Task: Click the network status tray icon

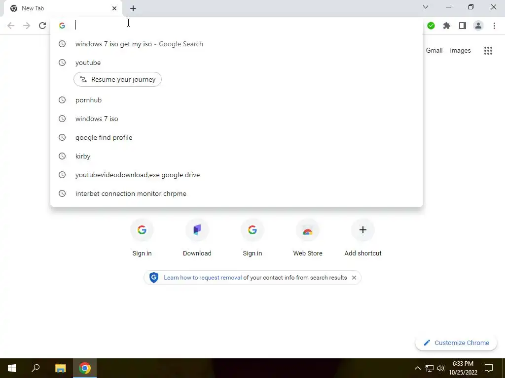Action: pos(430,368)
